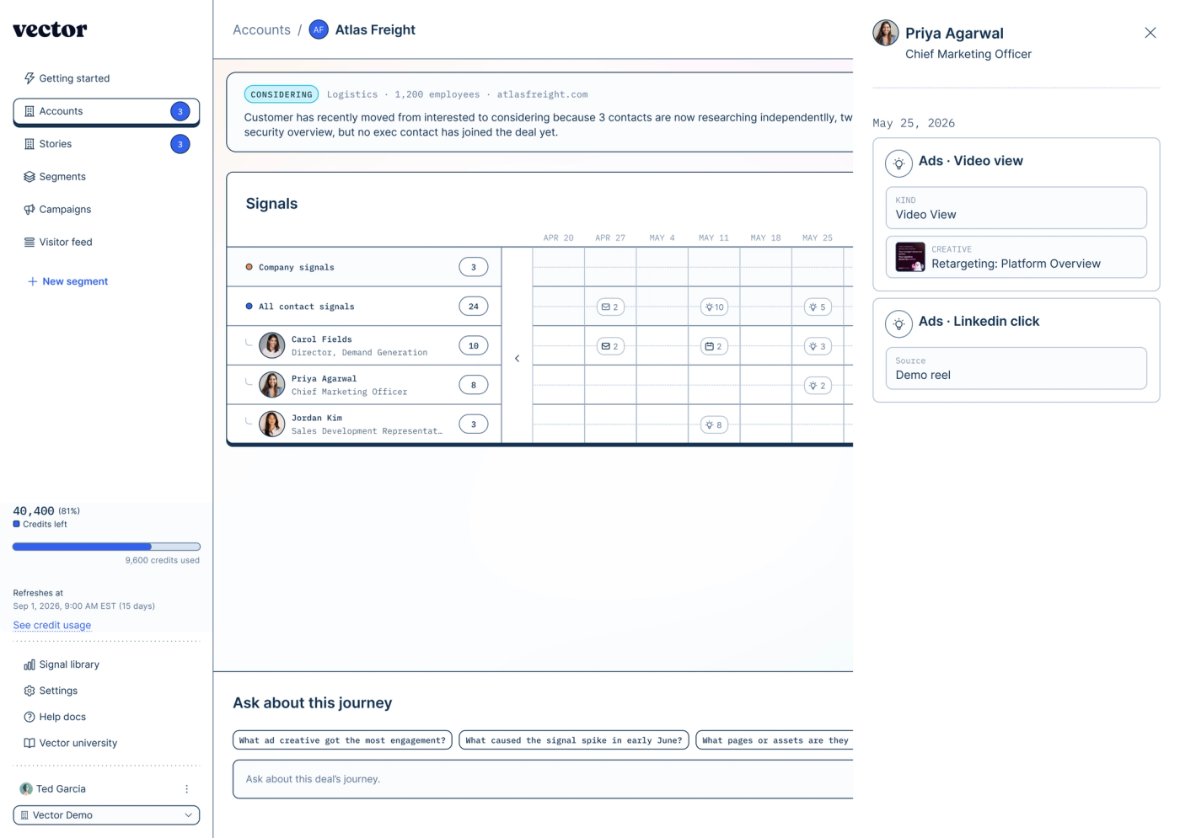Click the Ask about this deal's journey field

pos(543,779)
